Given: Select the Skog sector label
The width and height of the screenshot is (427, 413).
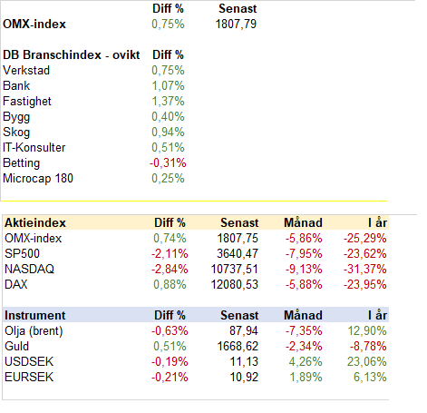Looking at the screenshot, I should [16, 133].
